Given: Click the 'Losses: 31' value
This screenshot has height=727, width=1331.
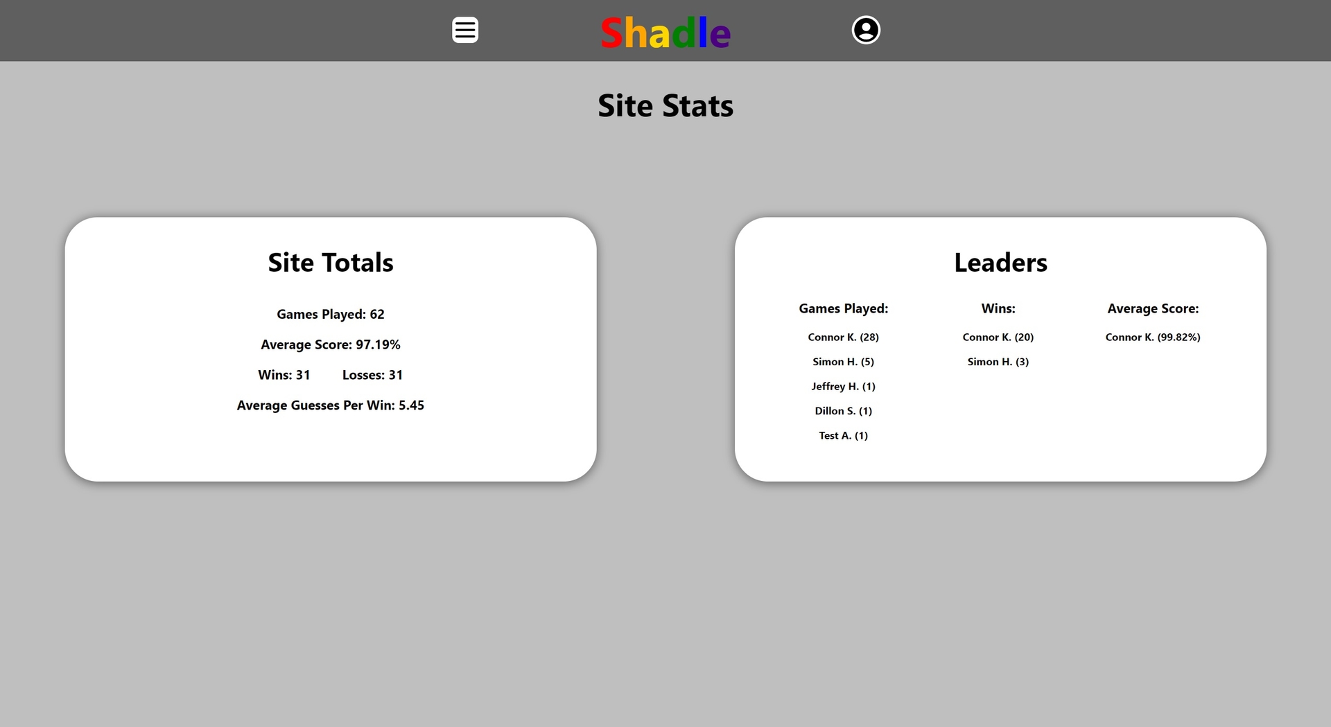Looking at the screenshot, I should pos(372,375).
